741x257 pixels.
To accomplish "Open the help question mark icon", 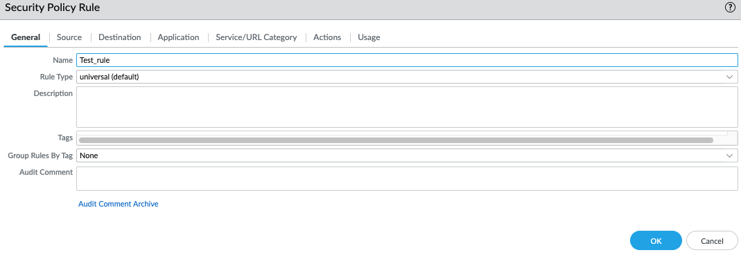I will point(730,8).
